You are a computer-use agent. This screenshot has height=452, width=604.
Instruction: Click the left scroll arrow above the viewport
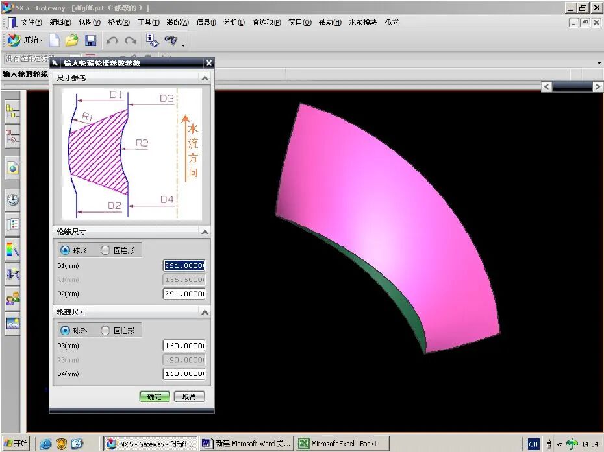(546, 86)
